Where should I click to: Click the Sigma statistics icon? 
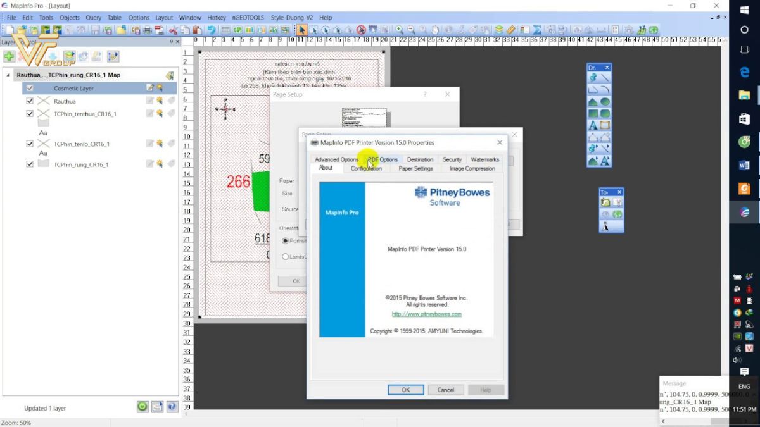point(536,30)
